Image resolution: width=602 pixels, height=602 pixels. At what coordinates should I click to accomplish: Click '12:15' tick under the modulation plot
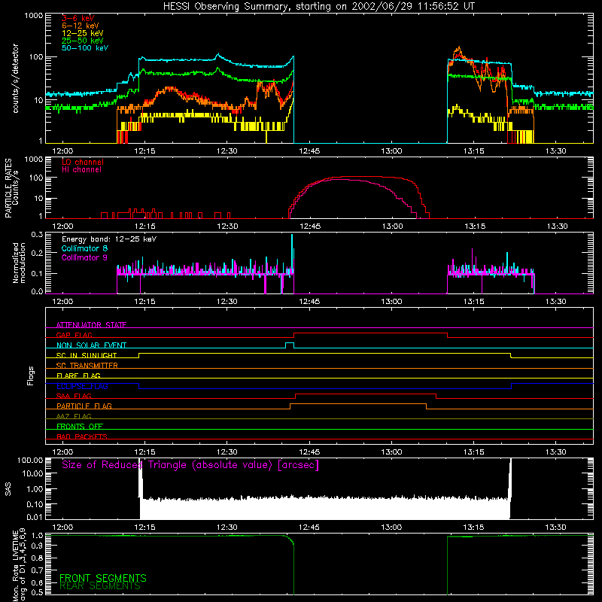point(144,302)
